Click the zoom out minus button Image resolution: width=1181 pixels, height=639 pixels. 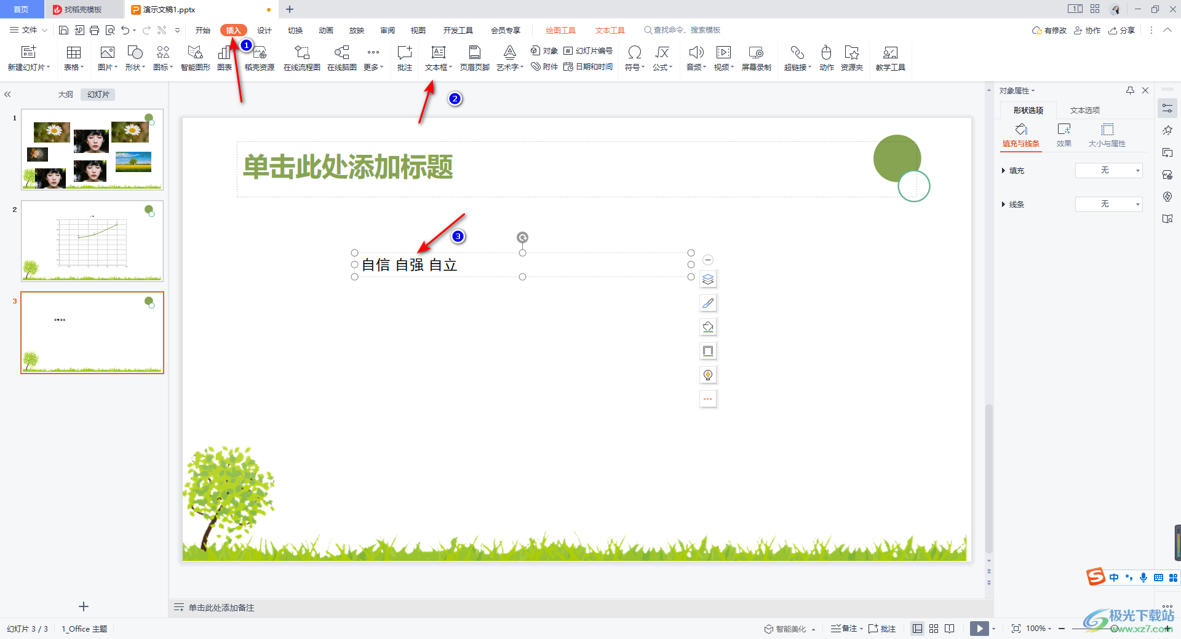pos(1062,629)
